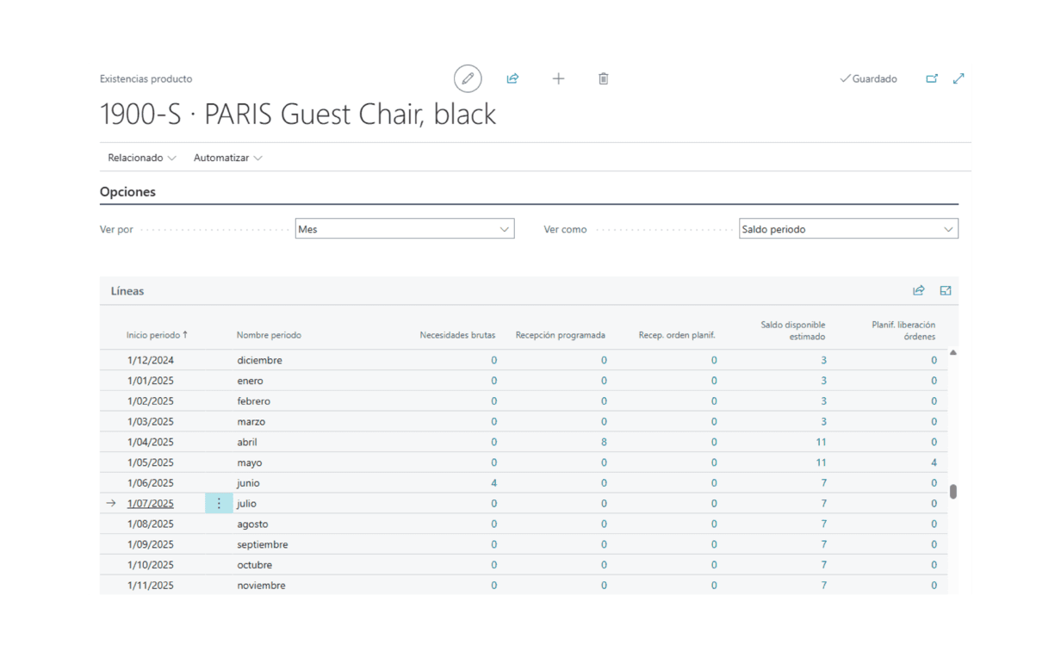Click the share icon in header

(x=512, y=78)
